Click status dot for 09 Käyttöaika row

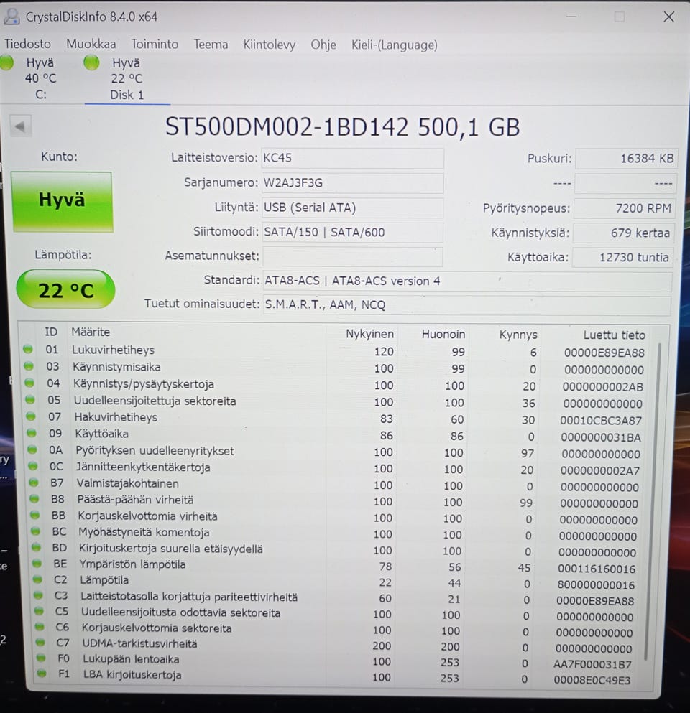[x=32, y=433]
